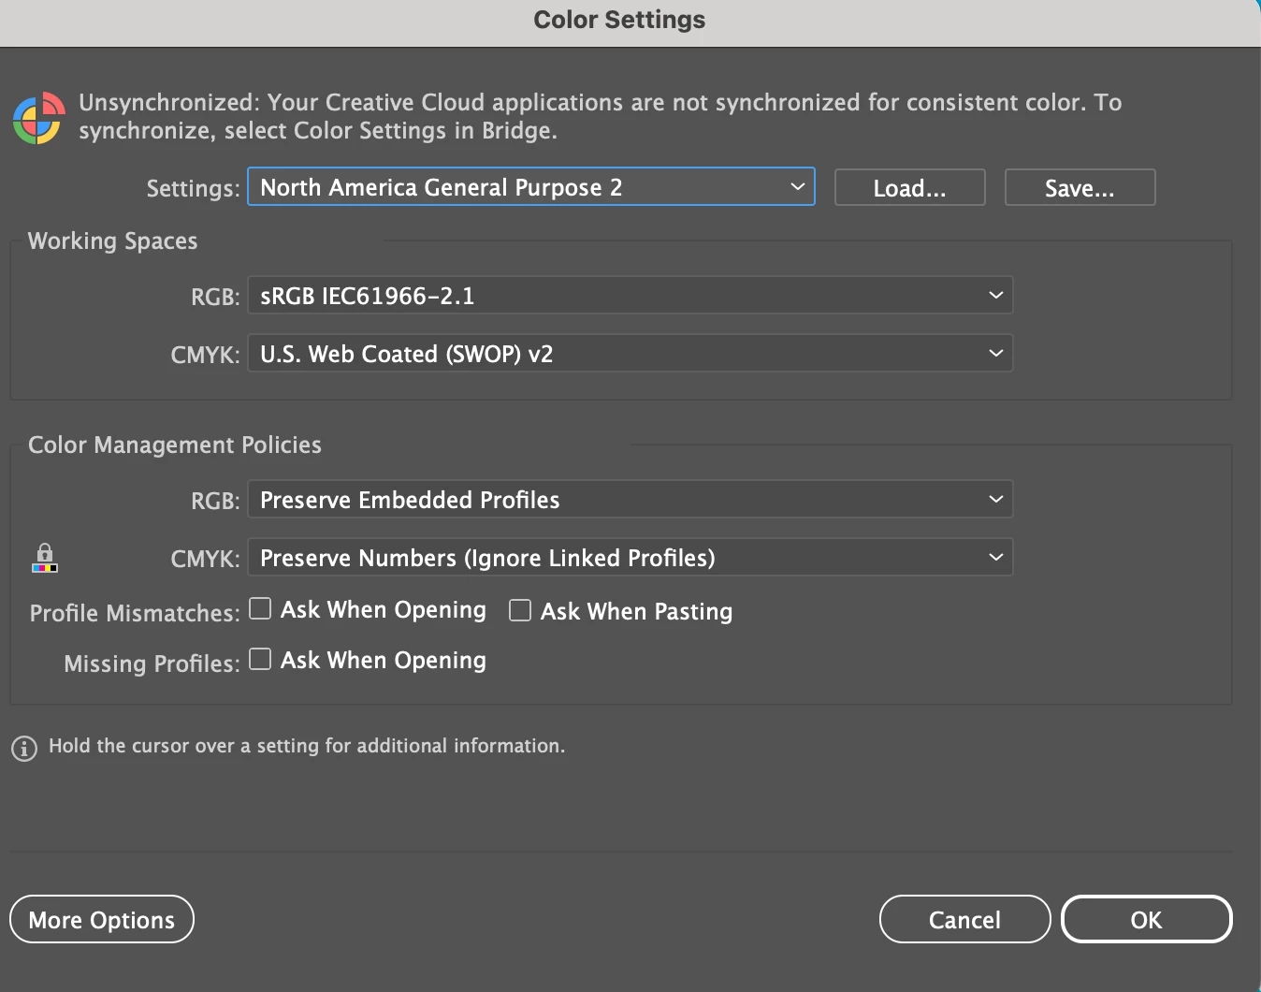Image resolution: width=1261 pixels, height=992 pixels.
Task: Enable Ask When Pasting checkbox
Action: [x=520, y=611]
